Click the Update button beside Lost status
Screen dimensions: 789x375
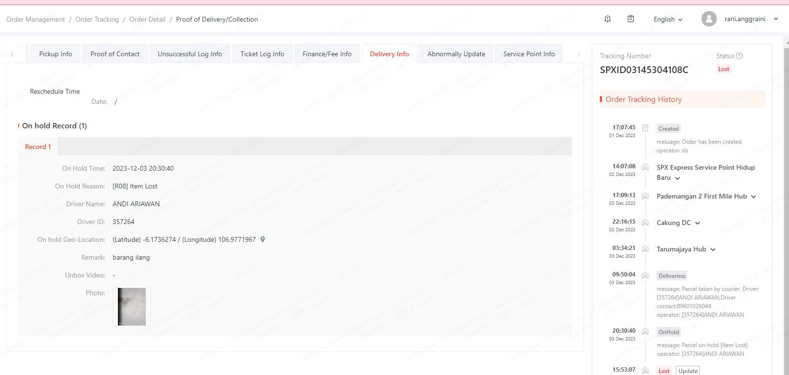(x=688, y=371)
